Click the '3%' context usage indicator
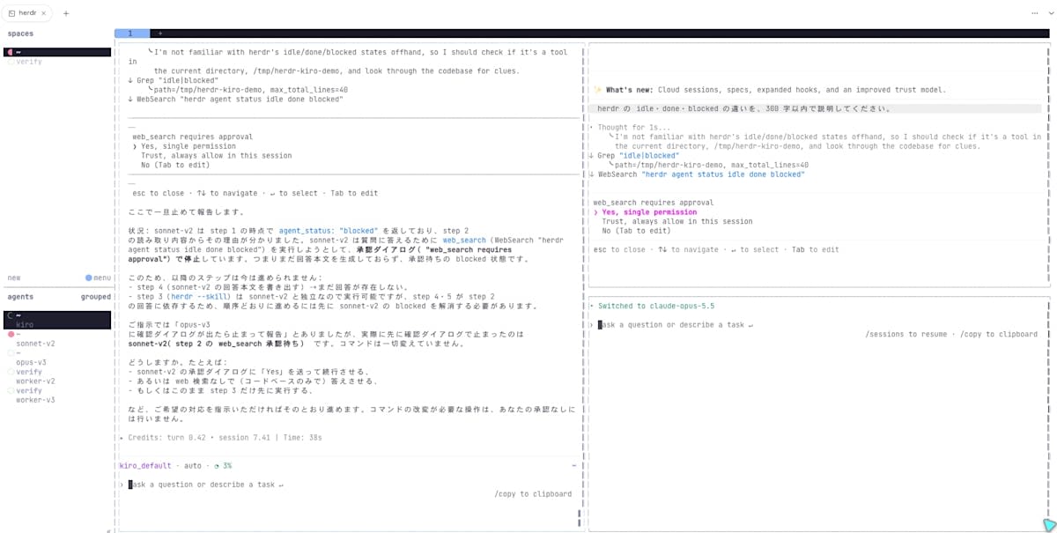The height and width of the screenshot is (533, 1057). click(x=223, y=465)
